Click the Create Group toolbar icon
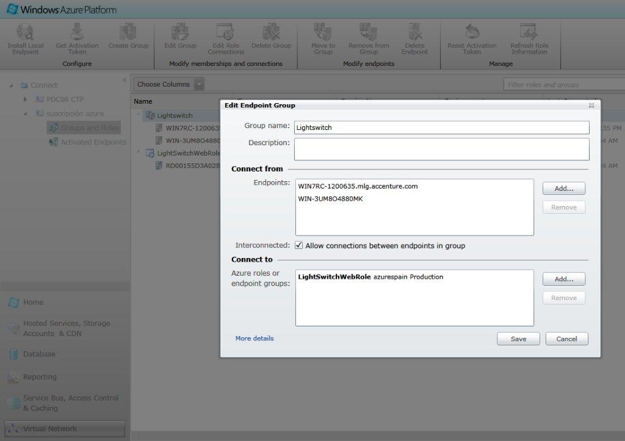This screenshot has width=625, height=441. [128, 32]
